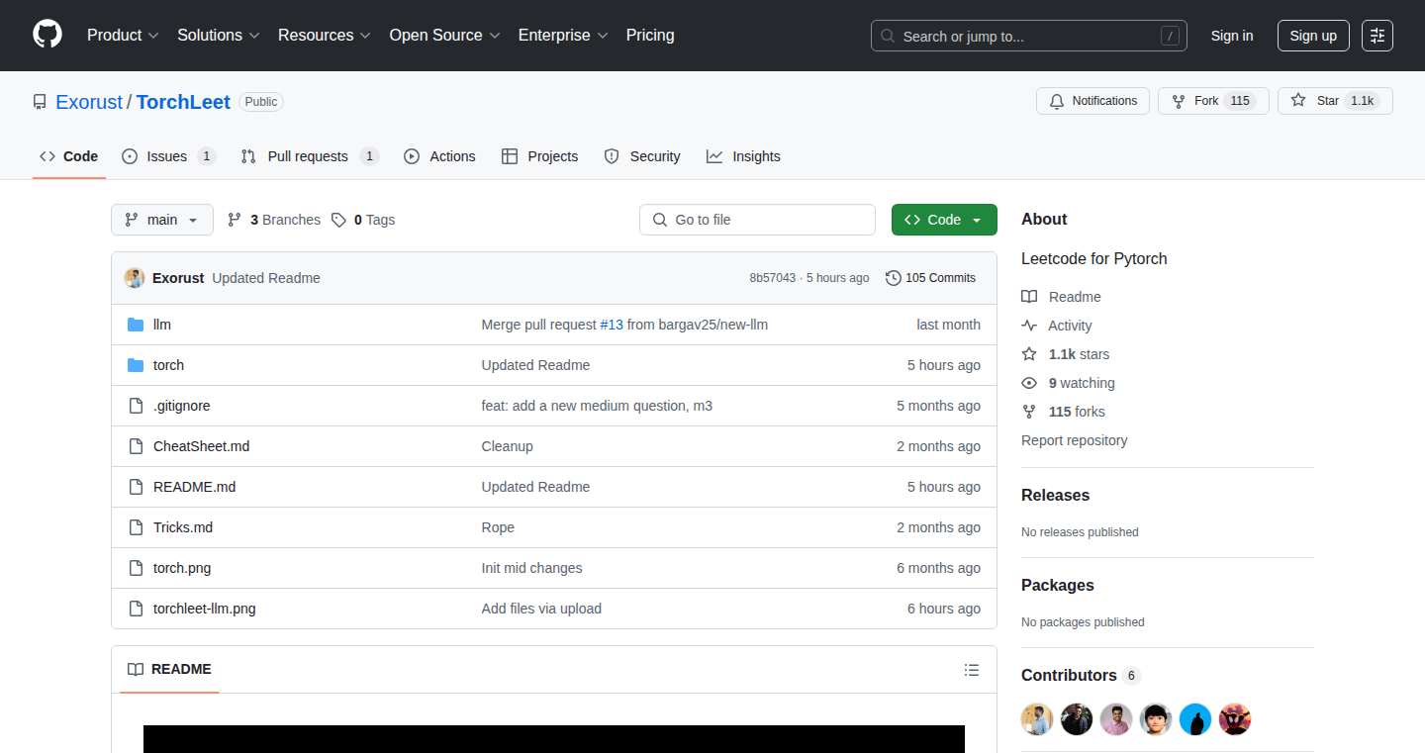Open the Rope commit message
Viewport: 1425px width, 753px height.
click(498, 527)
